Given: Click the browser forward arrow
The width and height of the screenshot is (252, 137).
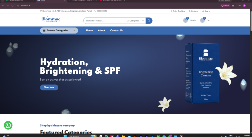Looking at the screenshot, I should pos(8,6).
